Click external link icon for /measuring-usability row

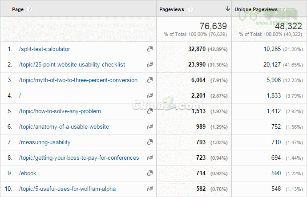[150, 142]
